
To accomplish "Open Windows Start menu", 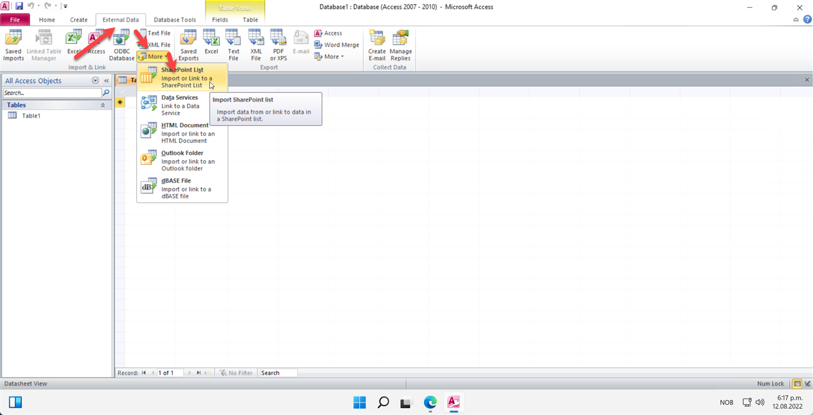I will 360,403.
